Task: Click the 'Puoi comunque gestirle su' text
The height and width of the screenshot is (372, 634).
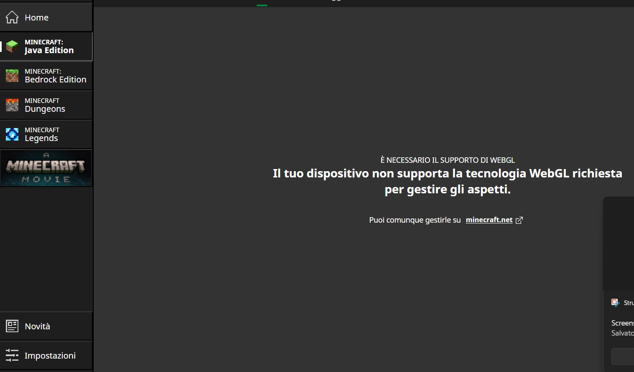Action: coord(415,220)
